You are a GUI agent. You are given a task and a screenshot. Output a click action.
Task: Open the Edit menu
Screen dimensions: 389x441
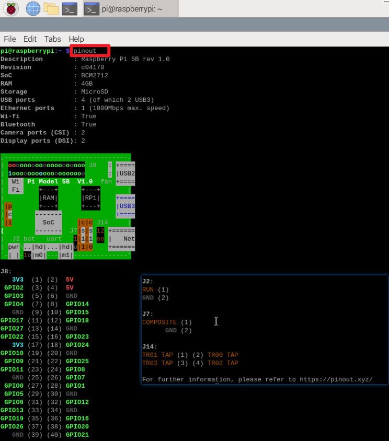point(30,39)
